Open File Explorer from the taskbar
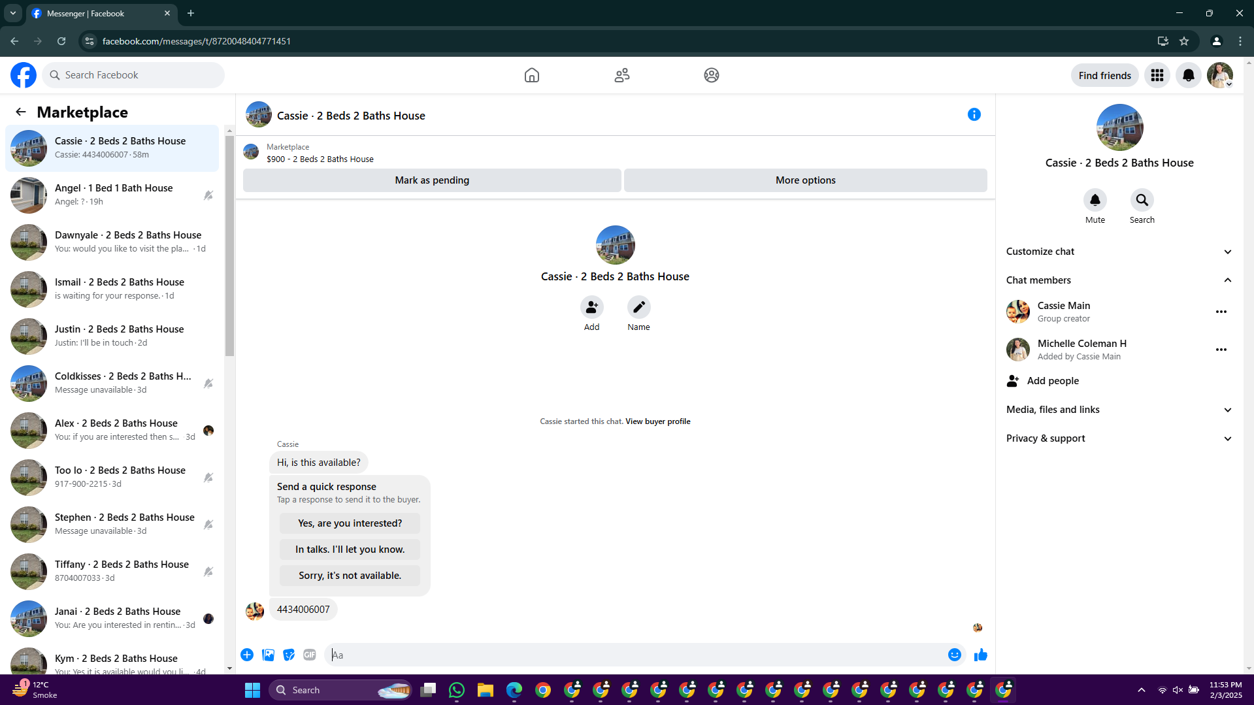This screenshot has height=705, width=1254. point(486,690)
